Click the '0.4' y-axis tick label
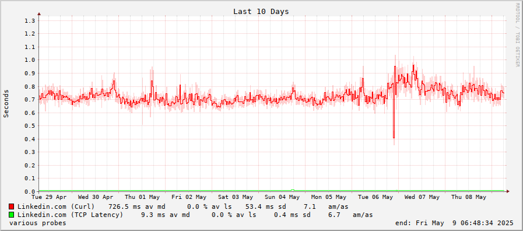This screenshot has height=231, width=523. [30, 139]
